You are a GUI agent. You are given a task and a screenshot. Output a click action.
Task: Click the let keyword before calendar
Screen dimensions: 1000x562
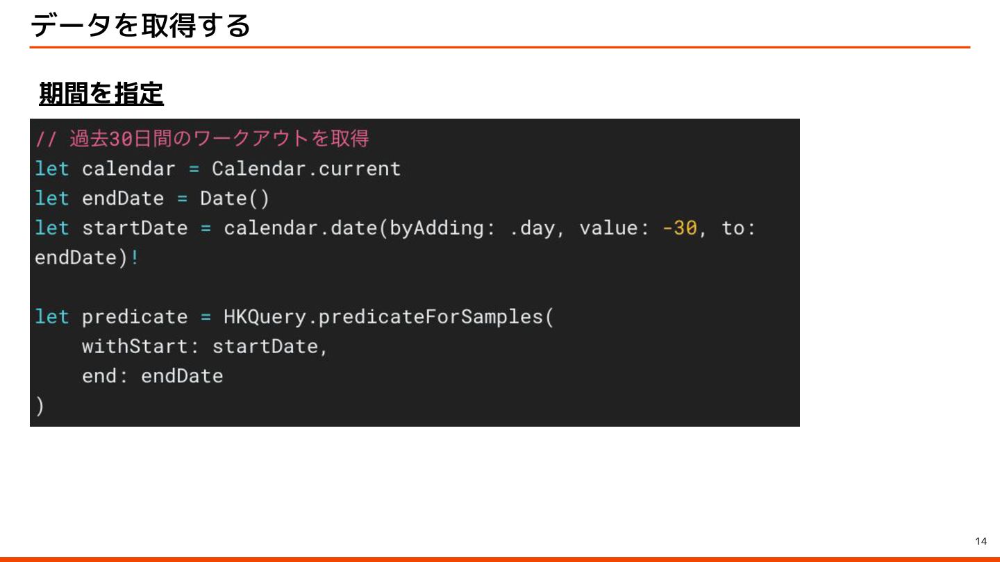pos(52,169)
